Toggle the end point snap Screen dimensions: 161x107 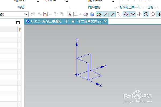click(x=106, y=14)
